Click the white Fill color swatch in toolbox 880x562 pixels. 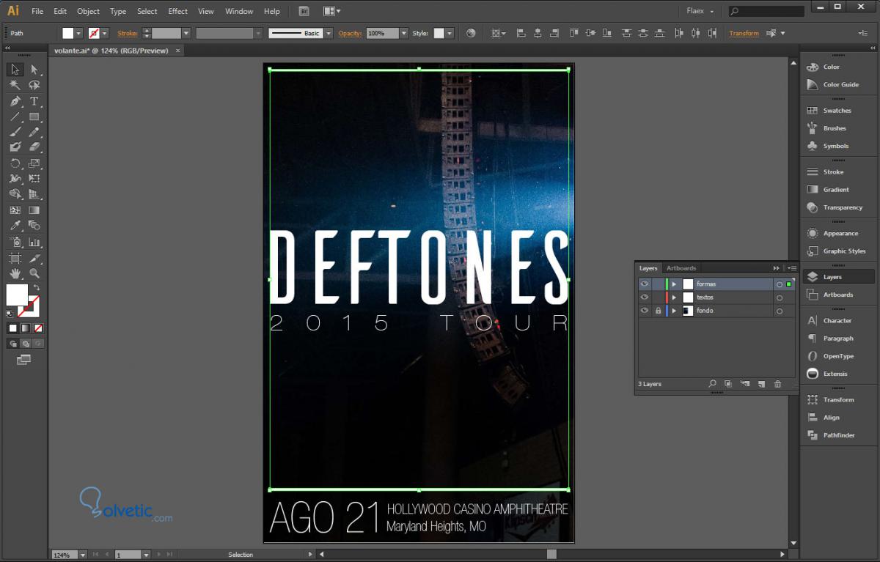16,295
